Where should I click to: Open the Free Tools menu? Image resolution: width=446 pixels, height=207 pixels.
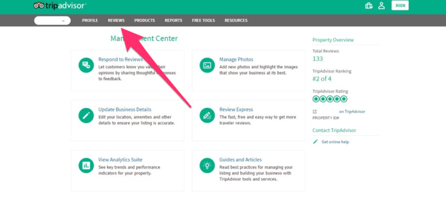[203, 21]
